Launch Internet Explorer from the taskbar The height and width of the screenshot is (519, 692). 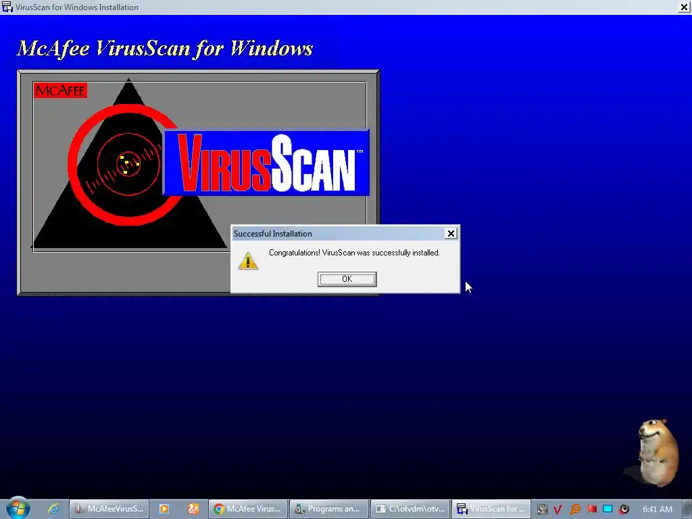[x=53, y=509]
